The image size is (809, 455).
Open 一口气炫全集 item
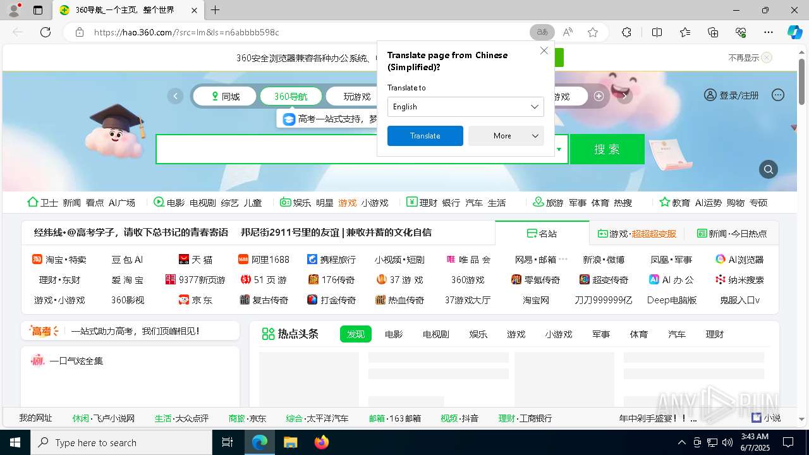pos(67,361)
